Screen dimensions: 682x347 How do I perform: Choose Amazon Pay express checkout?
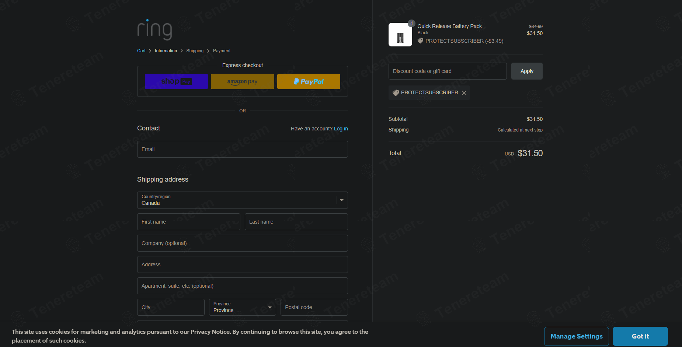click(x=242, y=81)
